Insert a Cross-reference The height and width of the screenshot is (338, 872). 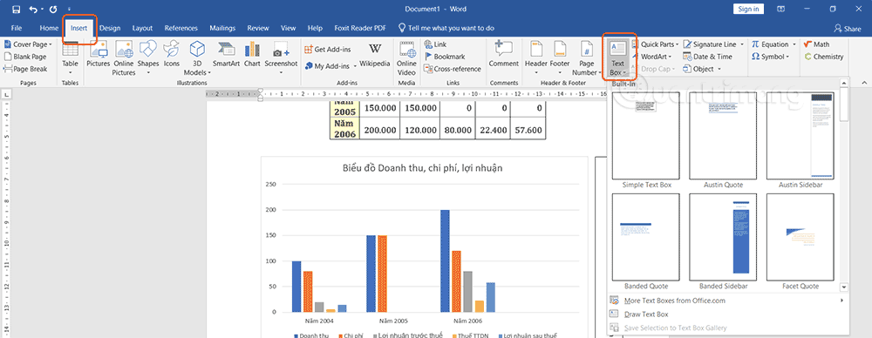coord(452,69)
